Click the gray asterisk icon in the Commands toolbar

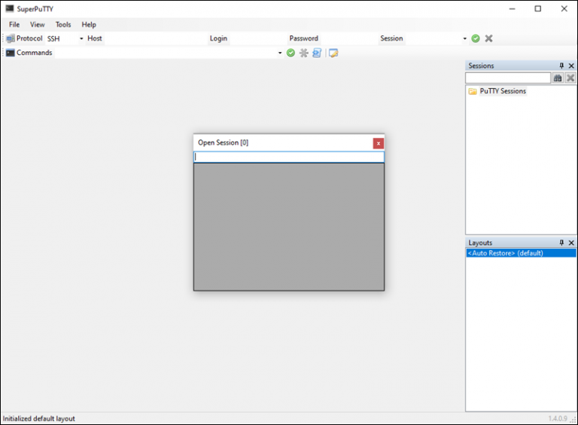tap(304, 53)
